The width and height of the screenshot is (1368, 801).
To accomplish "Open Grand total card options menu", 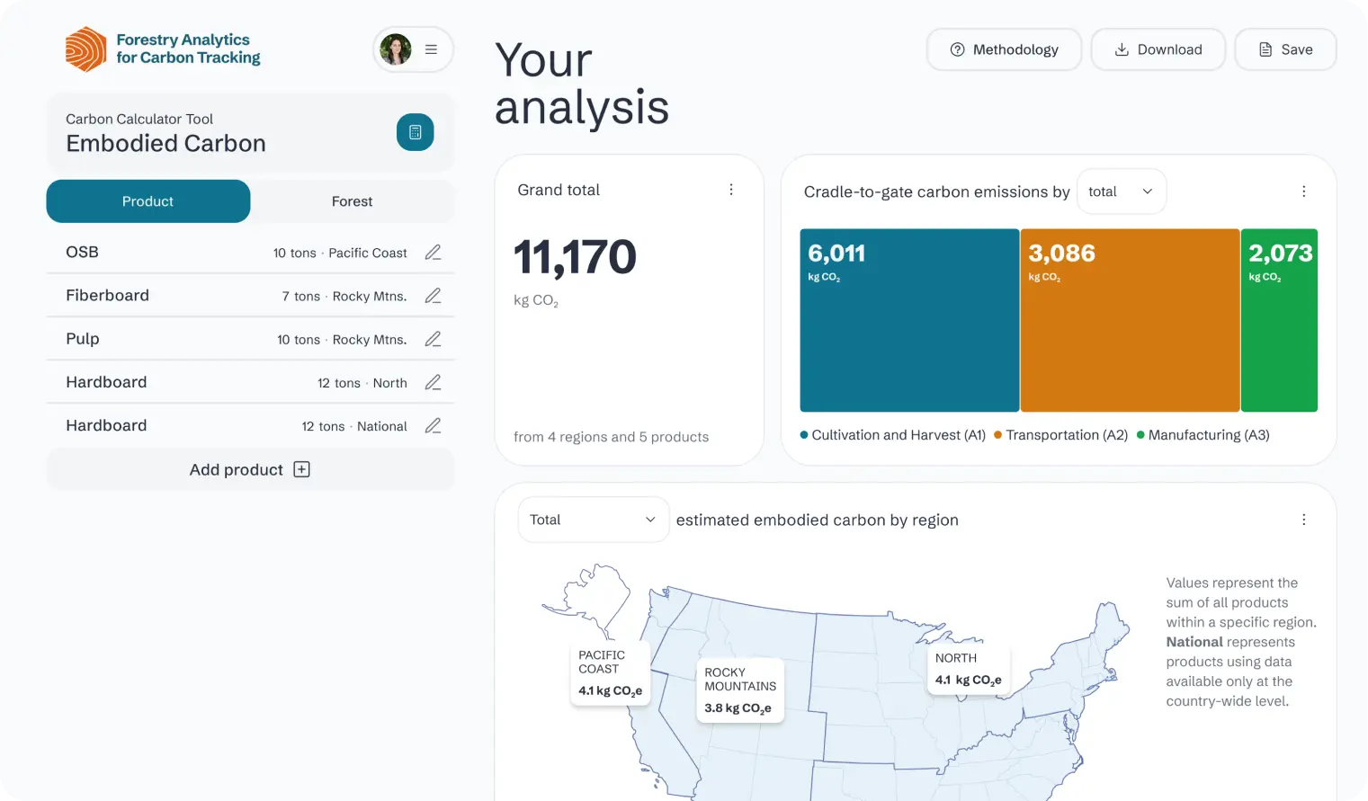I will (731, 190).
